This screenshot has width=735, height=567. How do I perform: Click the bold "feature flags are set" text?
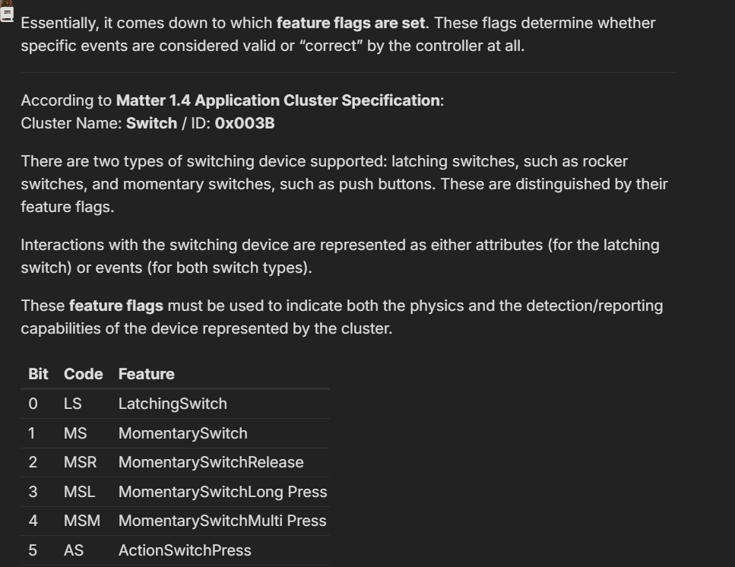(350, 23)
